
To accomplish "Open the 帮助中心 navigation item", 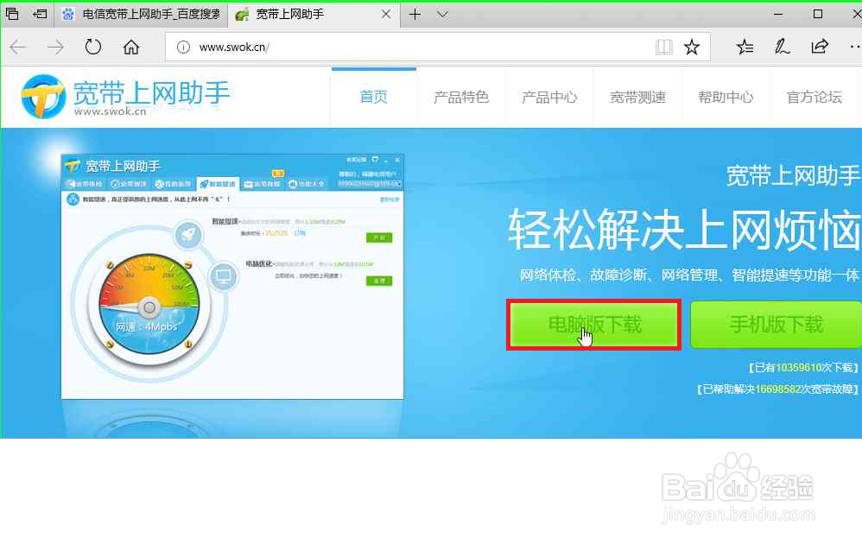I will click(x=726, y=98).
